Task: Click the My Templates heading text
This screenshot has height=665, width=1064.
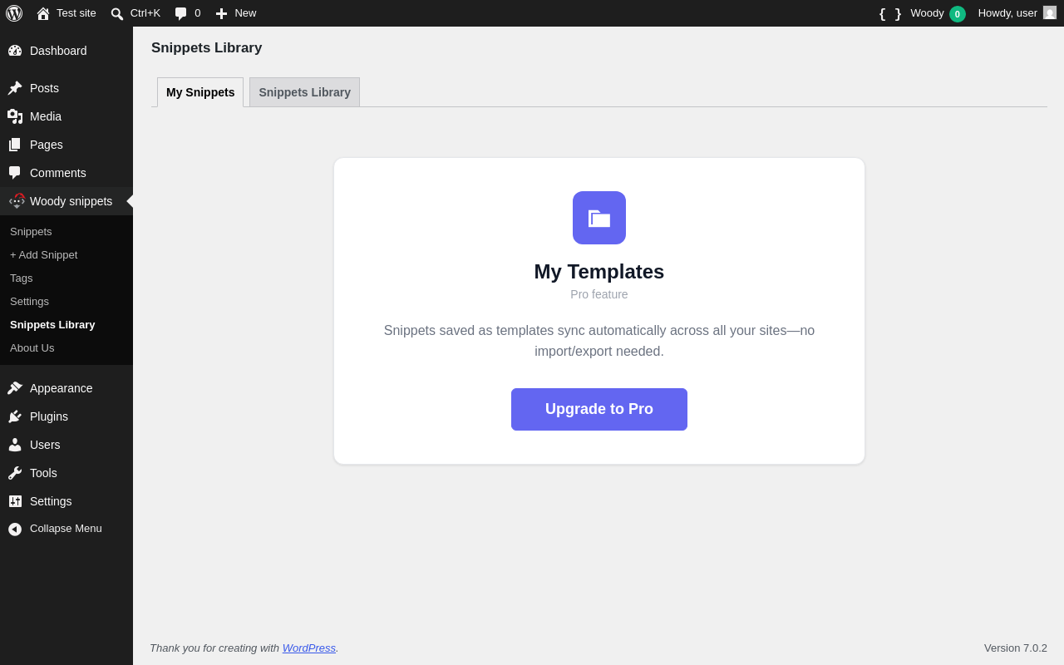Action: coord(599,272)
